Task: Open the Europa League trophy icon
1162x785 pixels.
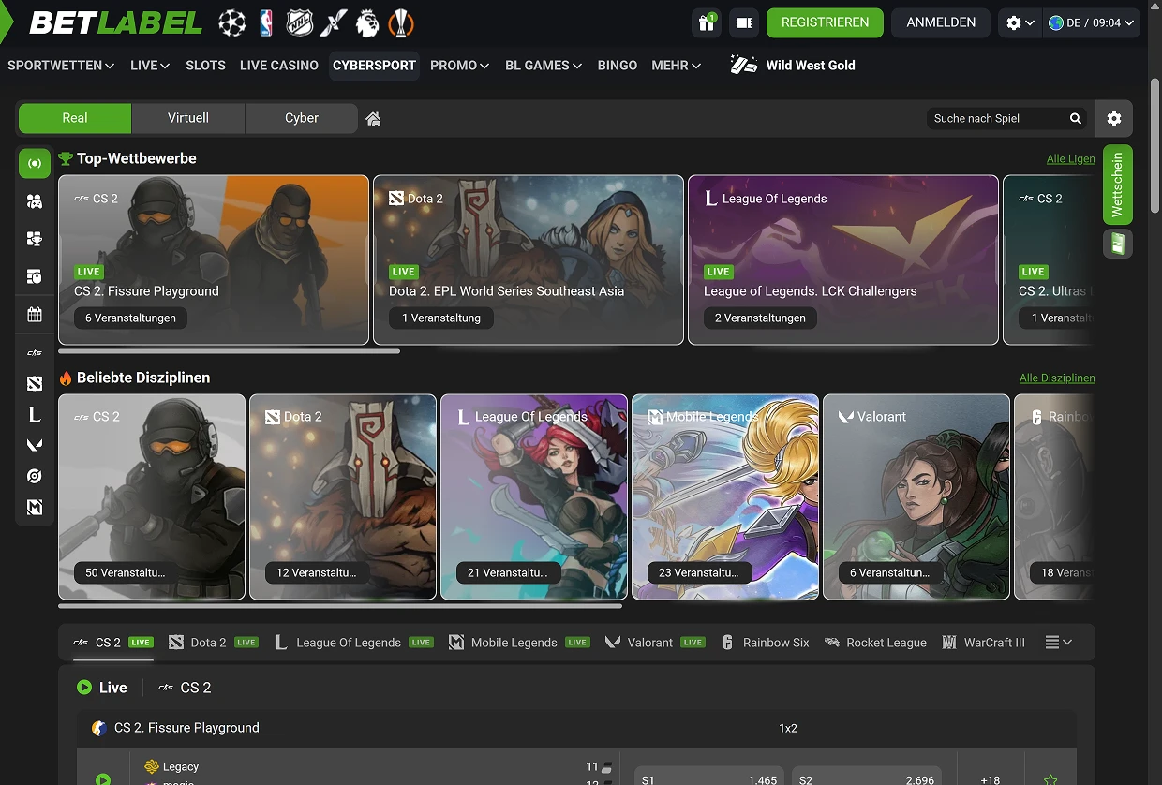Action: pyautogui.click(x=401, y=22)
